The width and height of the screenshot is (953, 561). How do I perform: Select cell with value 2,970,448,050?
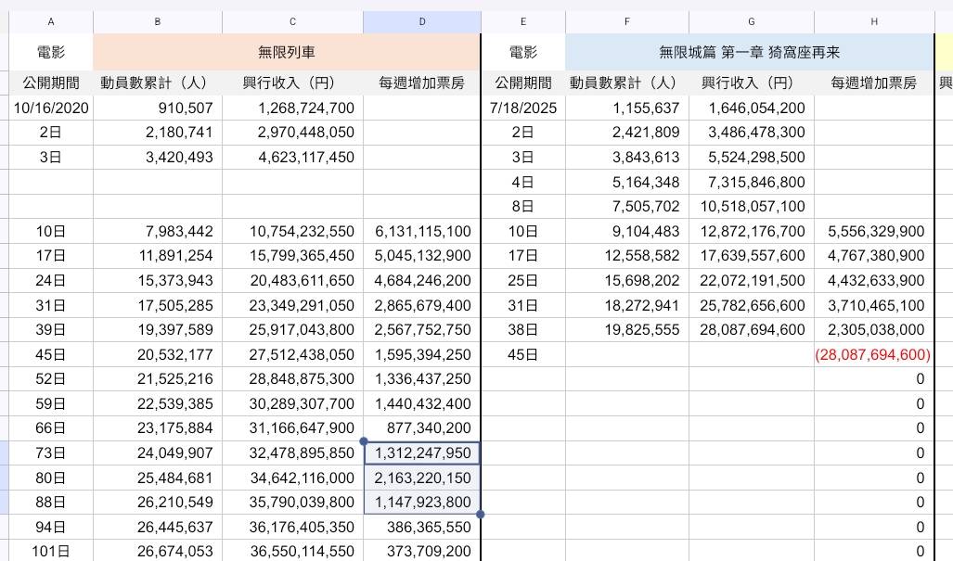[292, 133]
